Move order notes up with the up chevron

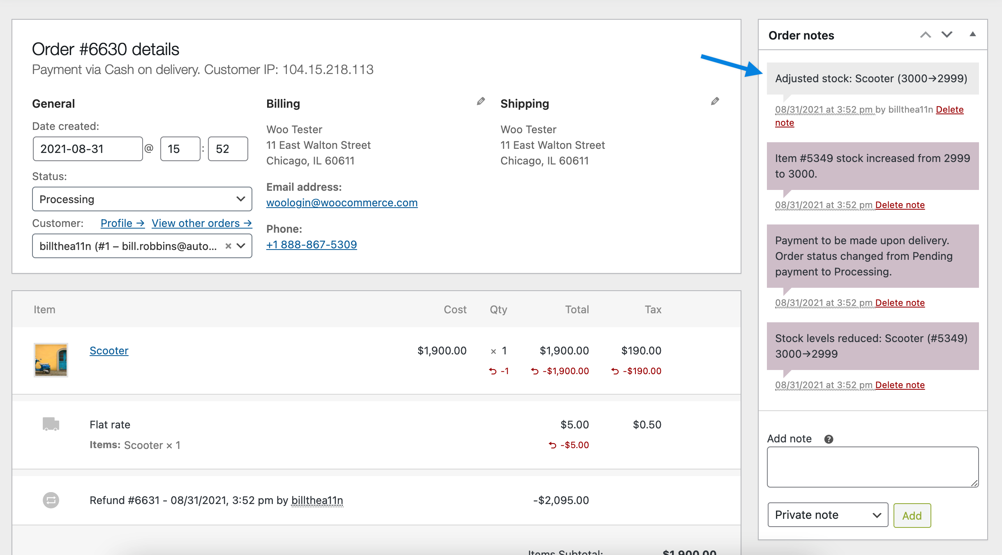(925, 35)
